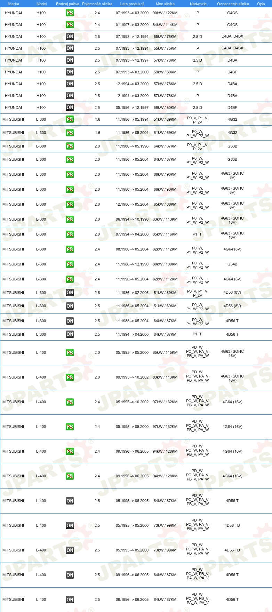Click the PB petrol icon in the 85kW / 116KM row
272x612 pixels.
[70, 235]
